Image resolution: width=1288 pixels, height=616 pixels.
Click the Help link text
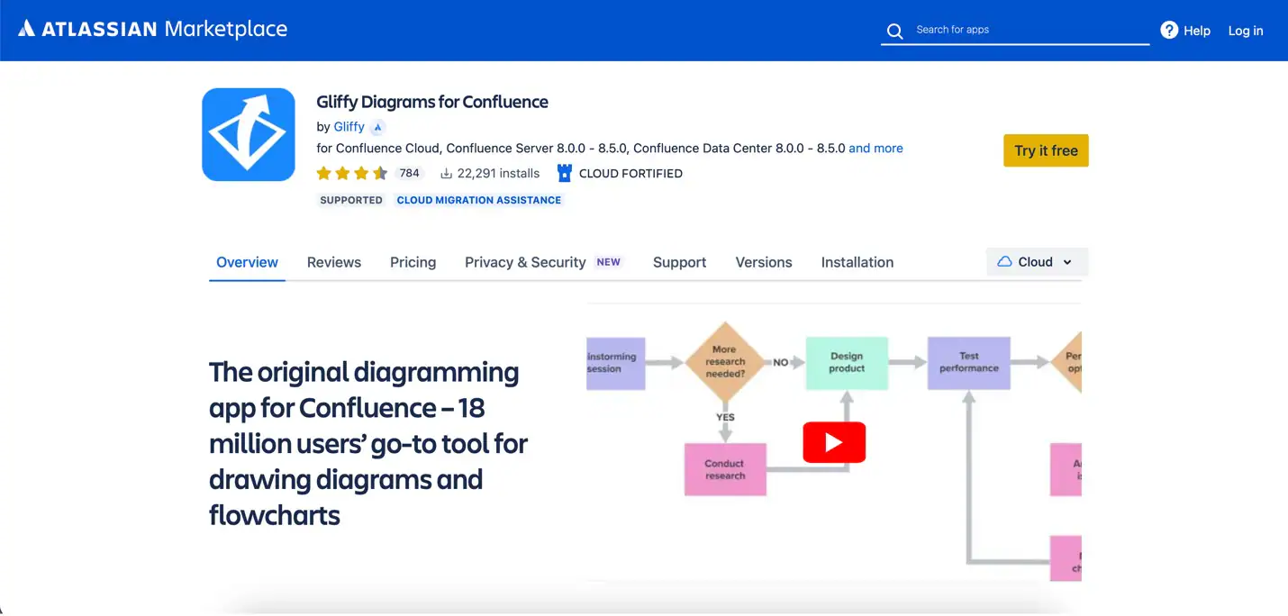pos(1197,31)
